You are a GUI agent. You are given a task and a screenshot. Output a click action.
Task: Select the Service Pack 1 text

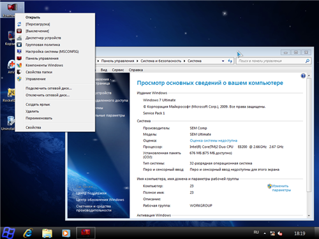(x=154, y=113)
